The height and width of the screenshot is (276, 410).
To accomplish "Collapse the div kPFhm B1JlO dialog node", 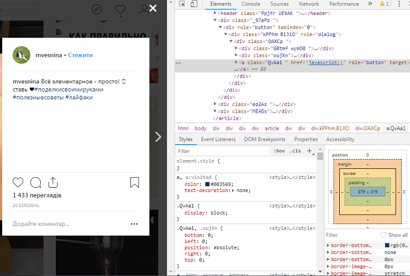I will click(x=225, y=34).
